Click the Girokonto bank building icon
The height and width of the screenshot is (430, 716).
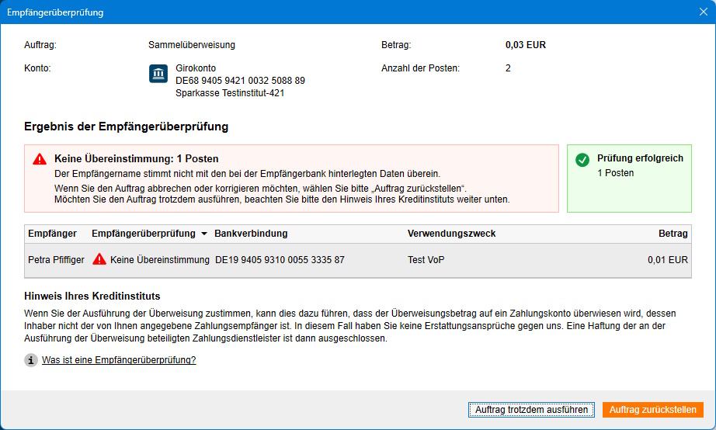click(x=158, y=75)
